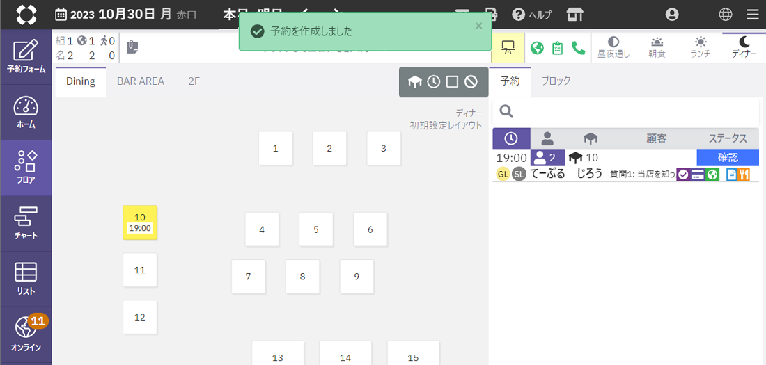Open the リスト view in sidebar
The width and height of the screenshot is (766, 365).
[26, 279]
